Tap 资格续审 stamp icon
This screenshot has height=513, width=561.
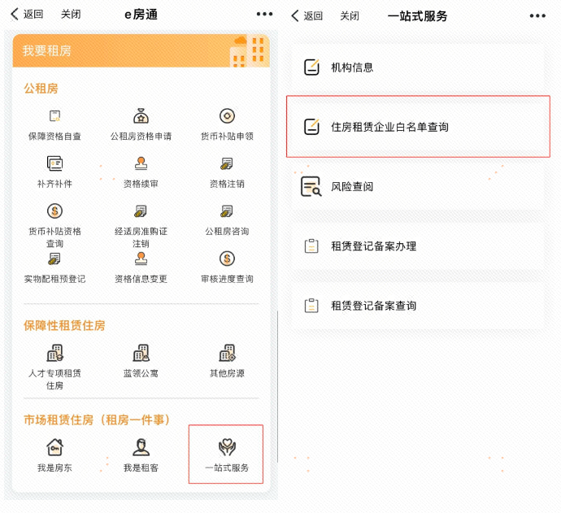[141, 163]
